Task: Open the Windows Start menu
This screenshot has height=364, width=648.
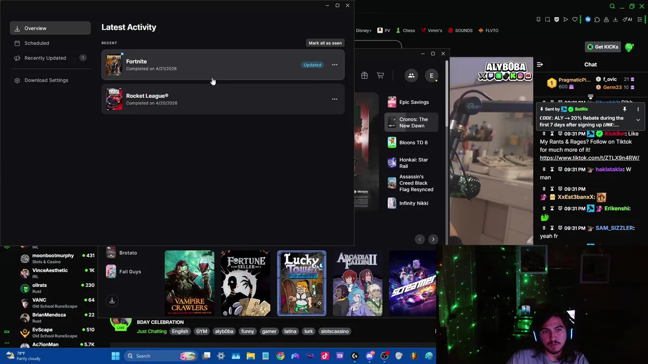Action: pyautogui.click(x=115, y=356)
